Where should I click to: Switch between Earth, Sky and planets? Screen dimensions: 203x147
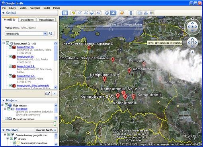122,13
